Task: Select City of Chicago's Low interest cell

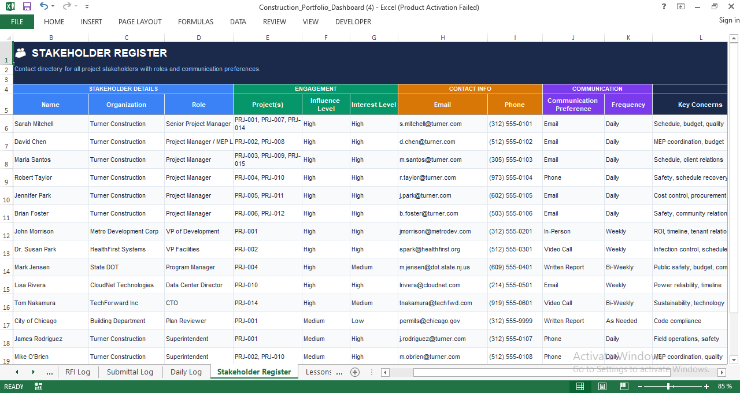Action: pos(374,321)
